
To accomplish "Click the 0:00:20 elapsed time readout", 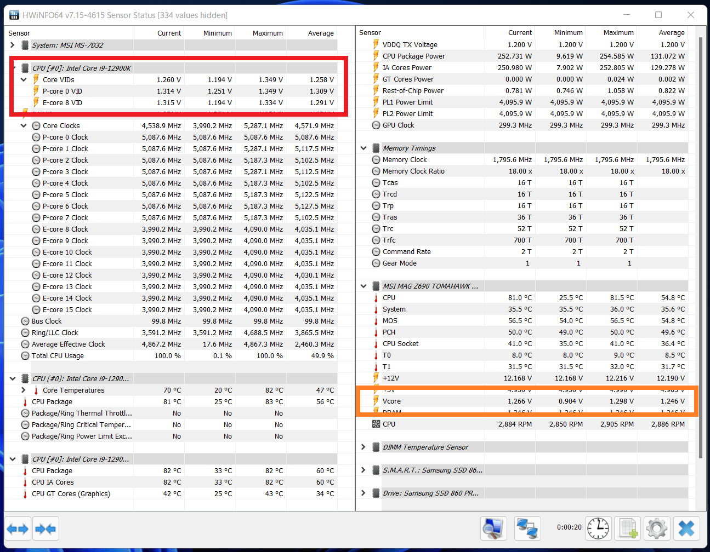I will click(569, 527).
